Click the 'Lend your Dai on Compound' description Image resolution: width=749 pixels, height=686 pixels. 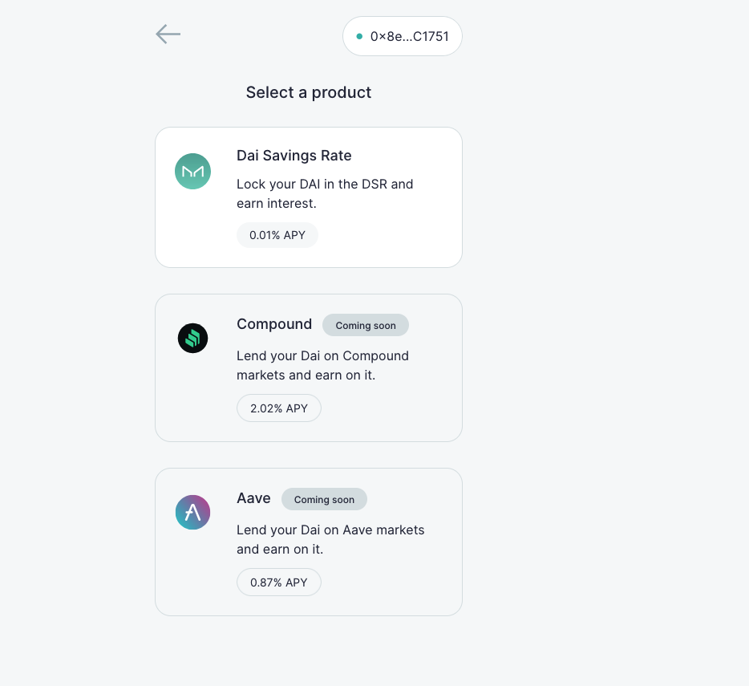pyautogui.click(x=323, y=366)
